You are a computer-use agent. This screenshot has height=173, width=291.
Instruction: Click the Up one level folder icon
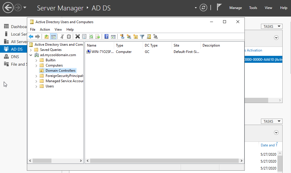[46, 36]
